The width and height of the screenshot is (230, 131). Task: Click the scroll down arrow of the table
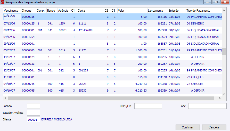(224, 94)
